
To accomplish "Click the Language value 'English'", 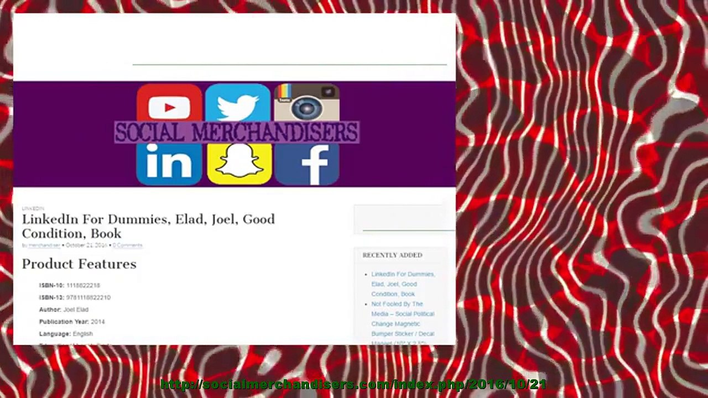I will pyautogui.click(x=83, y=334).
